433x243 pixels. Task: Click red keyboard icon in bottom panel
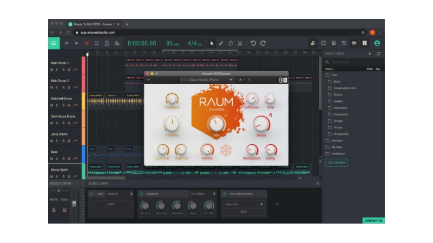click(64, 210)
